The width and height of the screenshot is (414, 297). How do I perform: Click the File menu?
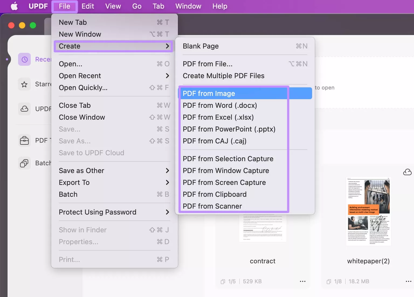coord(64,6)
